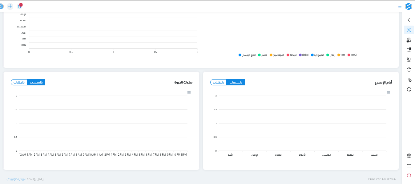Click the fullscreen rectangle icon in the sidebar

pyautogui.click(x=409, y=166)
